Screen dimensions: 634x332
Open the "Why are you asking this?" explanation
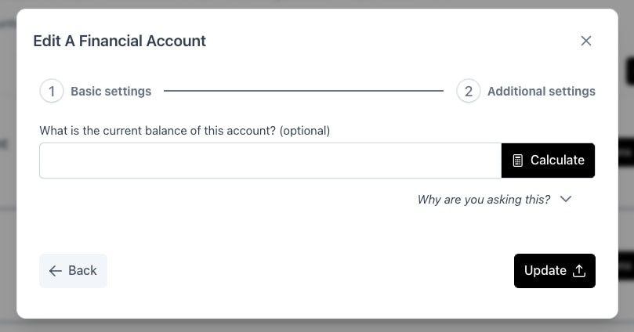(484, 200)
